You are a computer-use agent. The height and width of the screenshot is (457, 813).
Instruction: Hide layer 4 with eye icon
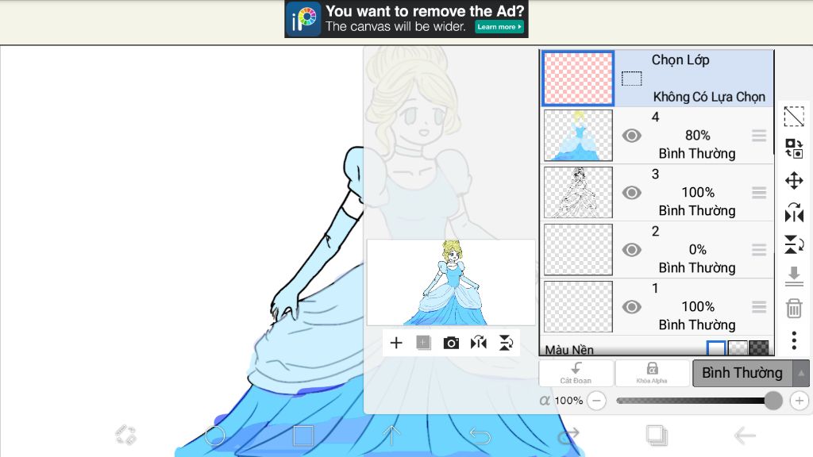pos(631,136)
